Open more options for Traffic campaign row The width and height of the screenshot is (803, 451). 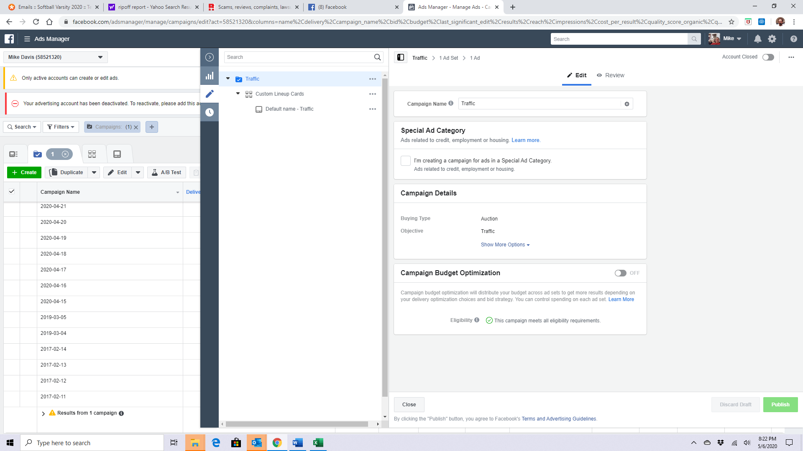pos(373,79)
